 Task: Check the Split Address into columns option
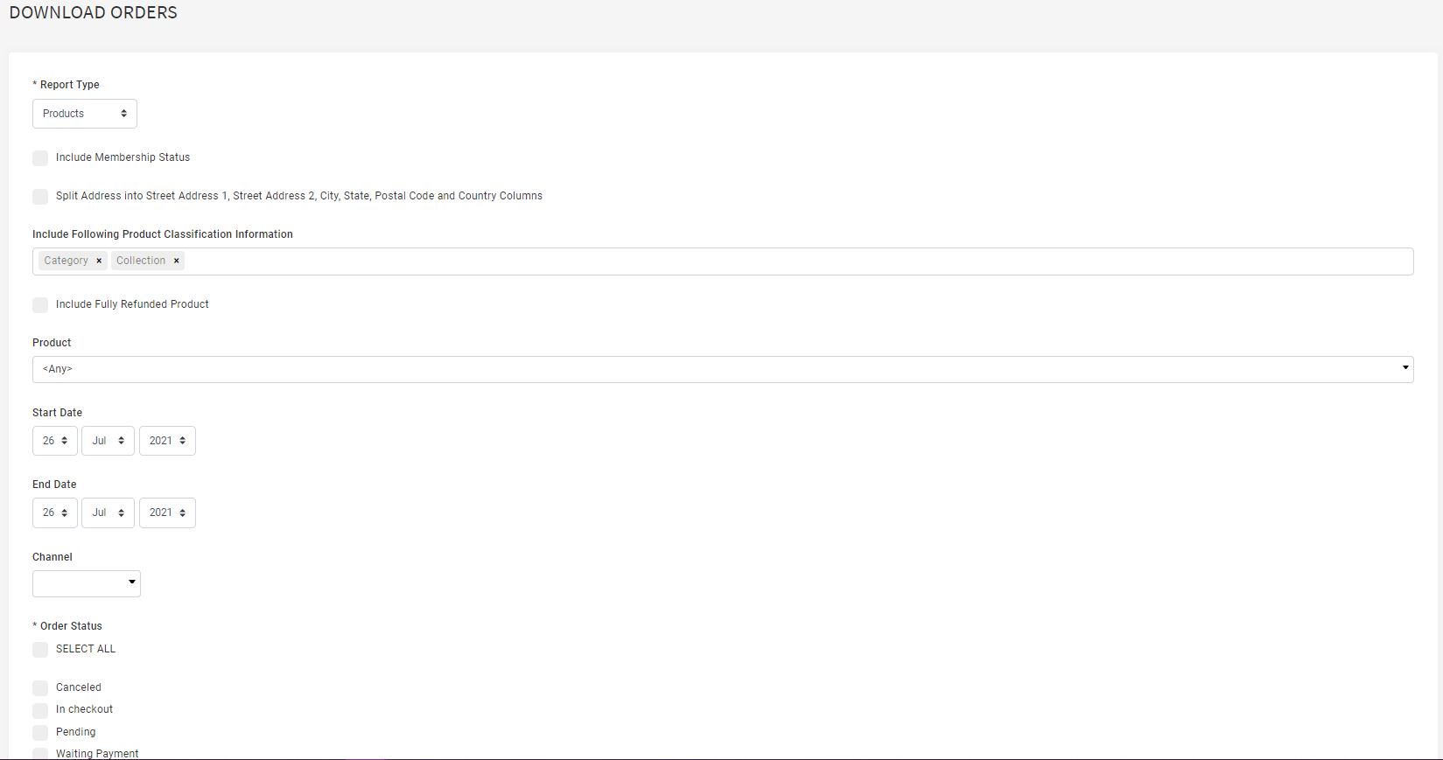click(x=40, y=197)
